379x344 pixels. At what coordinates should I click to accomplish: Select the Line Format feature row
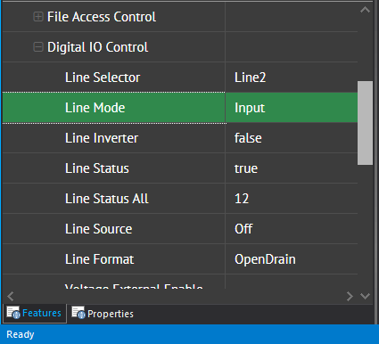[180, 259]
